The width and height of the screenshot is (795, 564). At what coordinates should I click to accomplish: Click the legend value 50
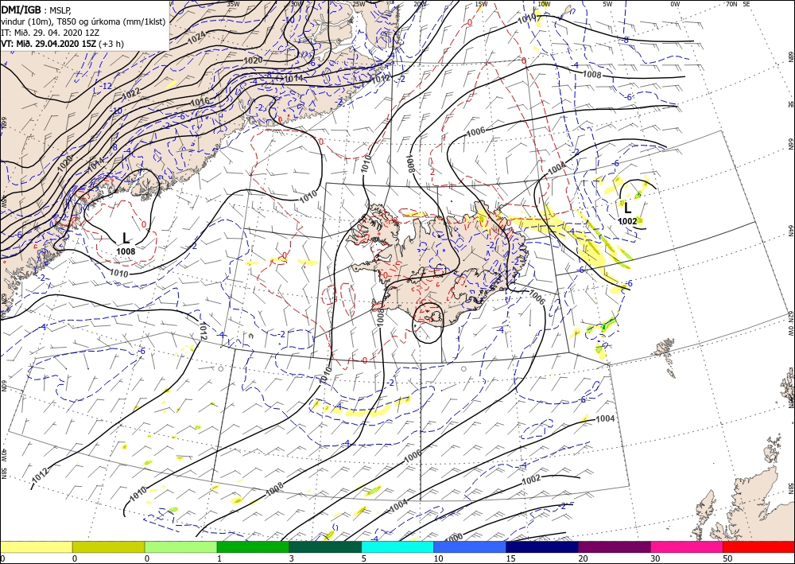click(726, 558)
